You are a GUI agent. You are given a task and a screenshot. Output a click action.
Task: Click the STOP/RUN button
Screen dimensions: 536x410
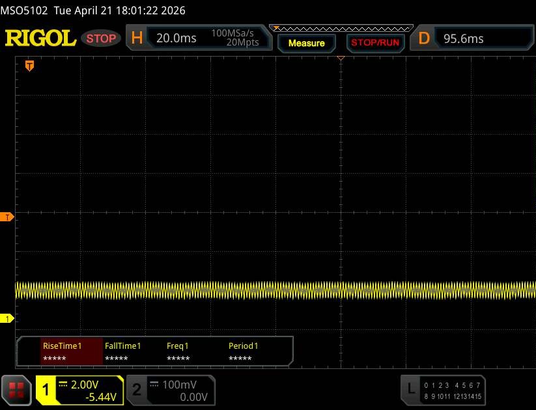tap(375, 43)
